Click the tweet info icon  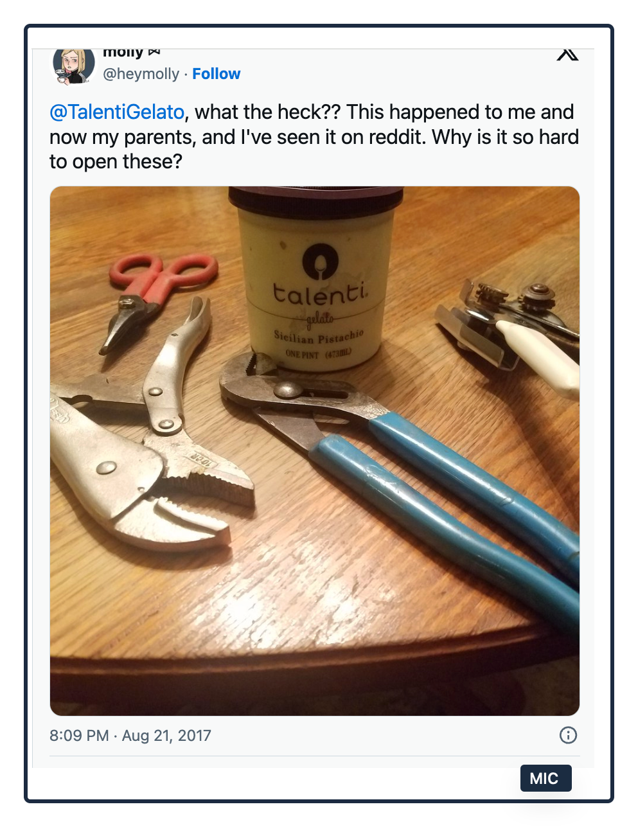coord(568,735)
